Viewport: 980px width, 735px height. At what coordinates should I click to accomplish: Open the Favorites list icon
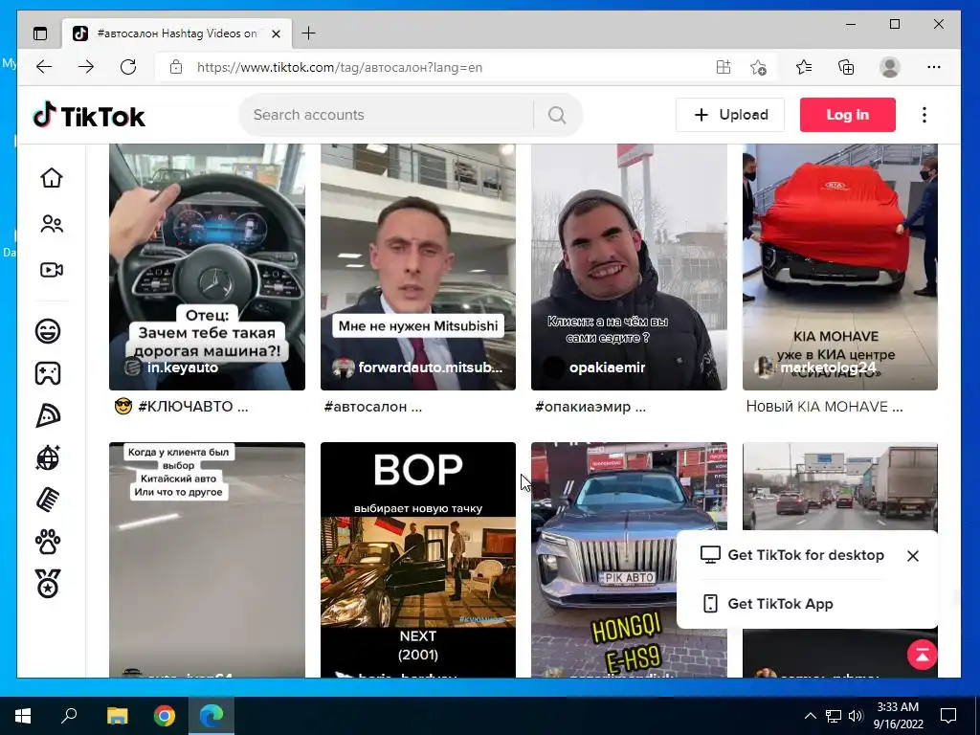point(804,67)
